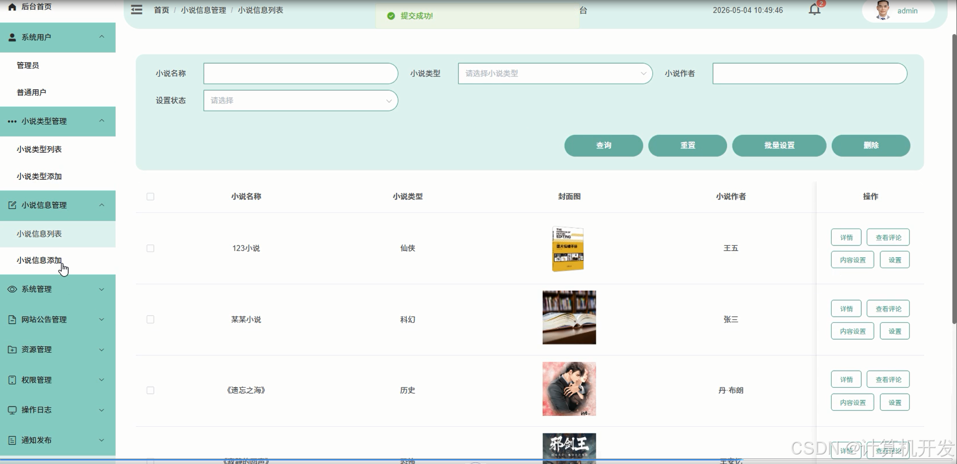Image resolution: width=957 pixels, height=464 pixels.
Task: Click 设置 for 《遗忘之海》
Action: (x=895, y=402)
